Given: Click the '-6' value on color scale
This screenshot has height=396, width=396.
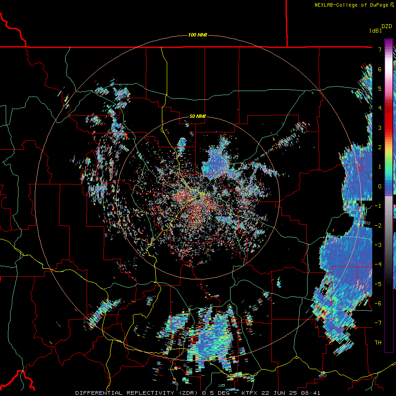Looking at the screenshot, I should (378, 304).
